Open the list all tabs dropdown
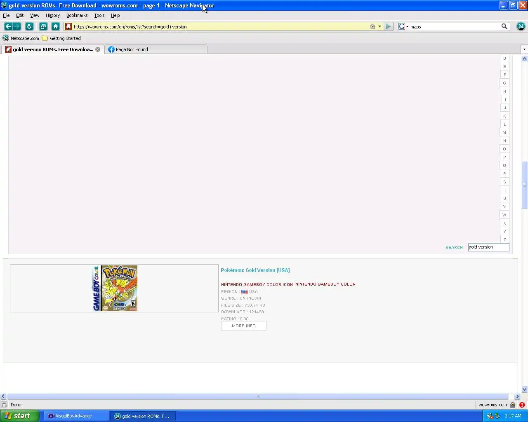Viewport: 528px width, 422px height. (x=524, y=49)
